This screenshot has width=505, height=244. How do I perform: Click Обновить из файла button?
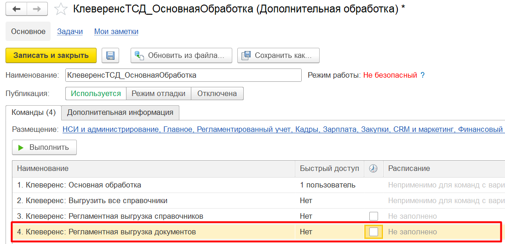pos(181,55)
